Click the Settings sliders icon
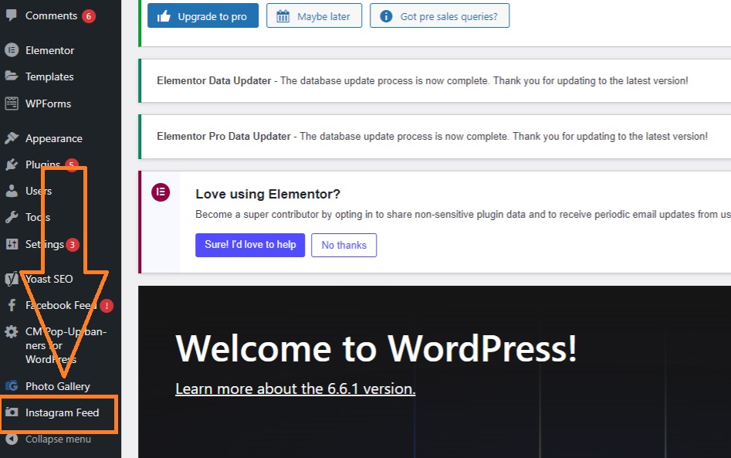Viewport: 731px width, 458px height. pyautogui.click(x=11, y=244)
